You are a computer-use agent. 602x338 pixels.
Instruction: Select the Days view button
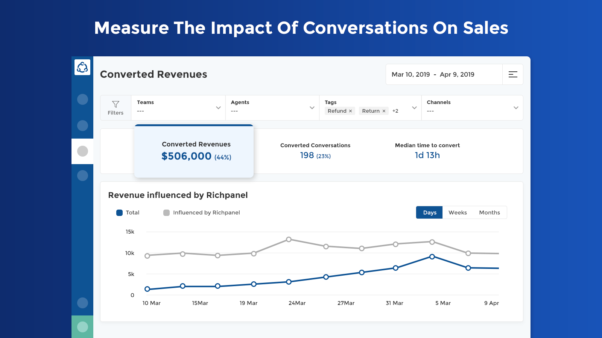pyautogui.click(x=429, y=213)
